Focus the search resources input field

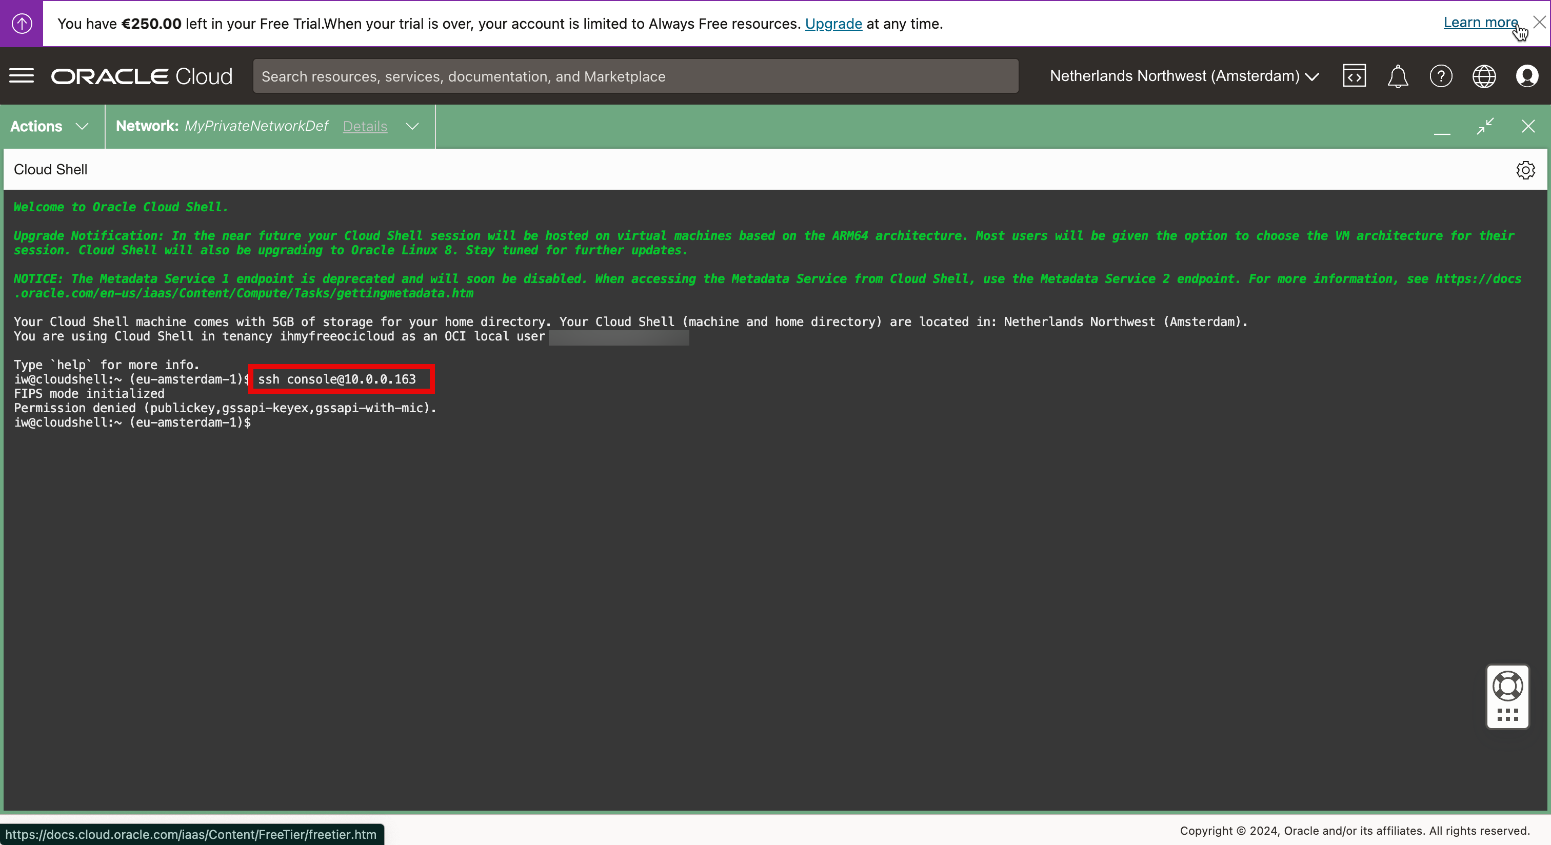pos(635,76)
